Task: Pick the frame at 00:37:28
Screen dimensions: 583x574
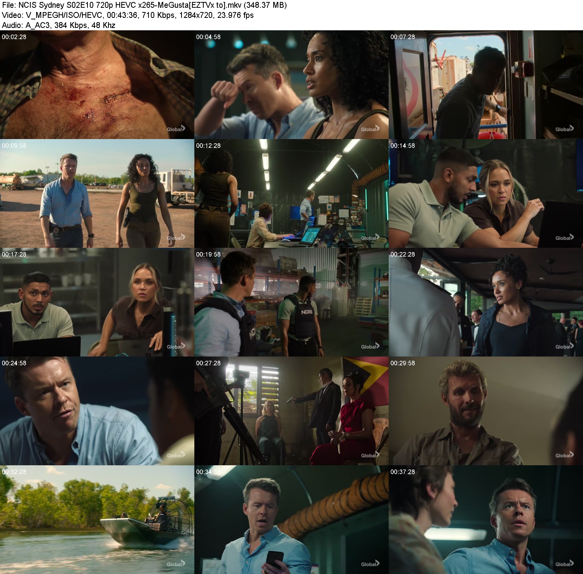Action: click(486, 520)
